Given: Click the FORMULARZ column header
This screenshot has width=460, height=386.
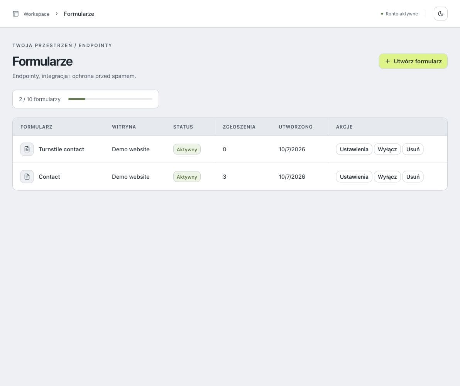Looking at the screenshot, I should click(36, 127).
